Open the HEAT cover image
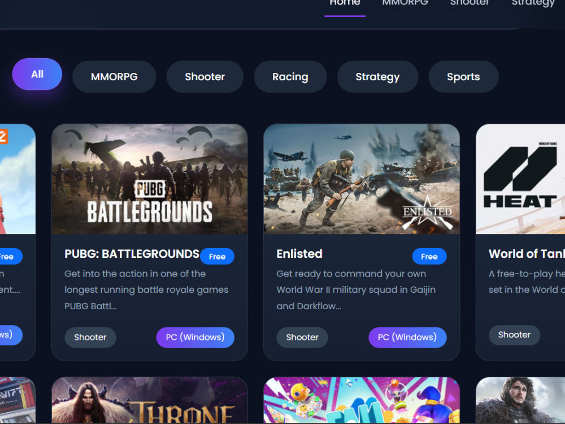This screenshot has width=565, height=424. tap(520, 179)
